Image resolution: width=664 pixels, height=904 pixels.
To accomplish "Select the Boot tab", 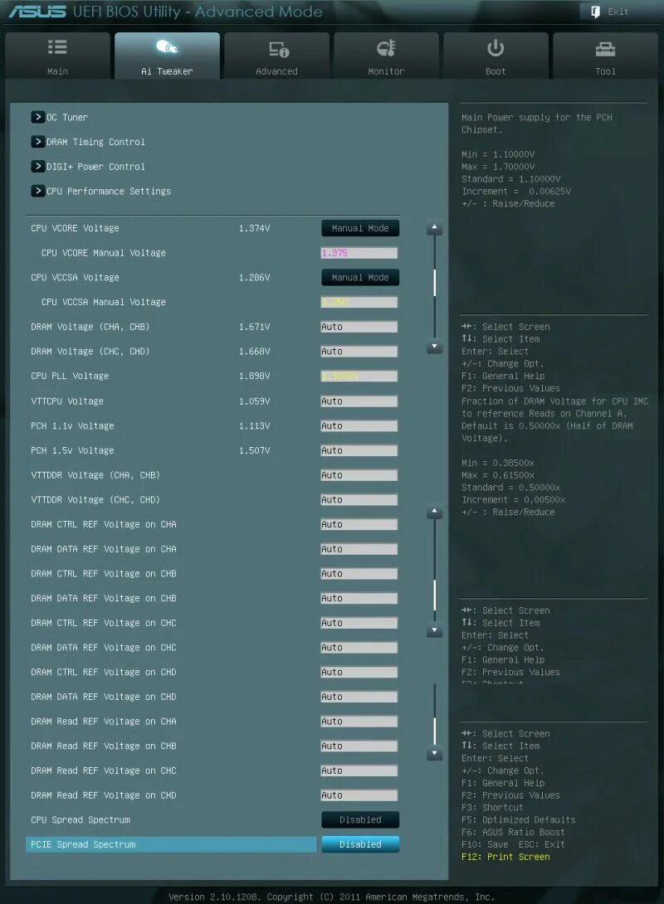I will click(x=496, y=56).
